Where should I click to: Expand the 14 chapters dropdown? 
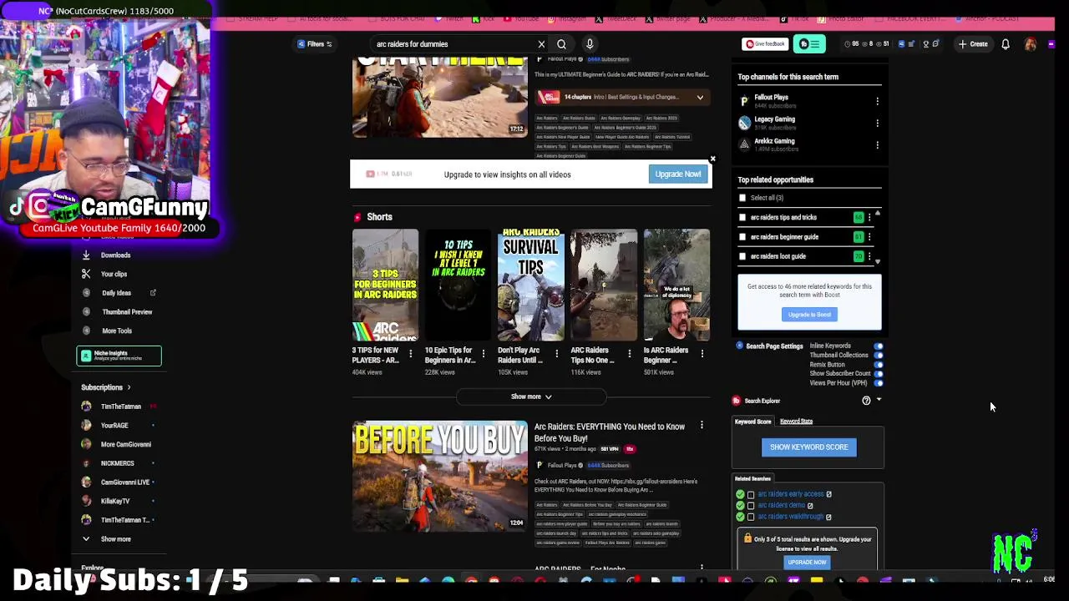pos(700,97)
